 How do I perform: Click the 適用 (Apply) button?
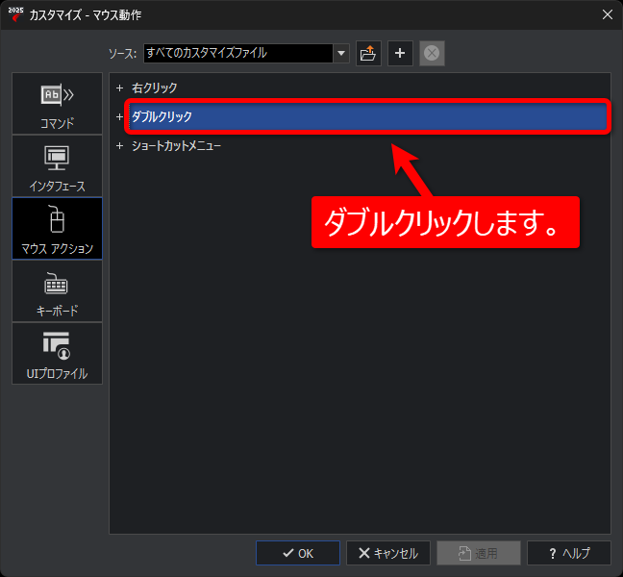coord(479,553)
